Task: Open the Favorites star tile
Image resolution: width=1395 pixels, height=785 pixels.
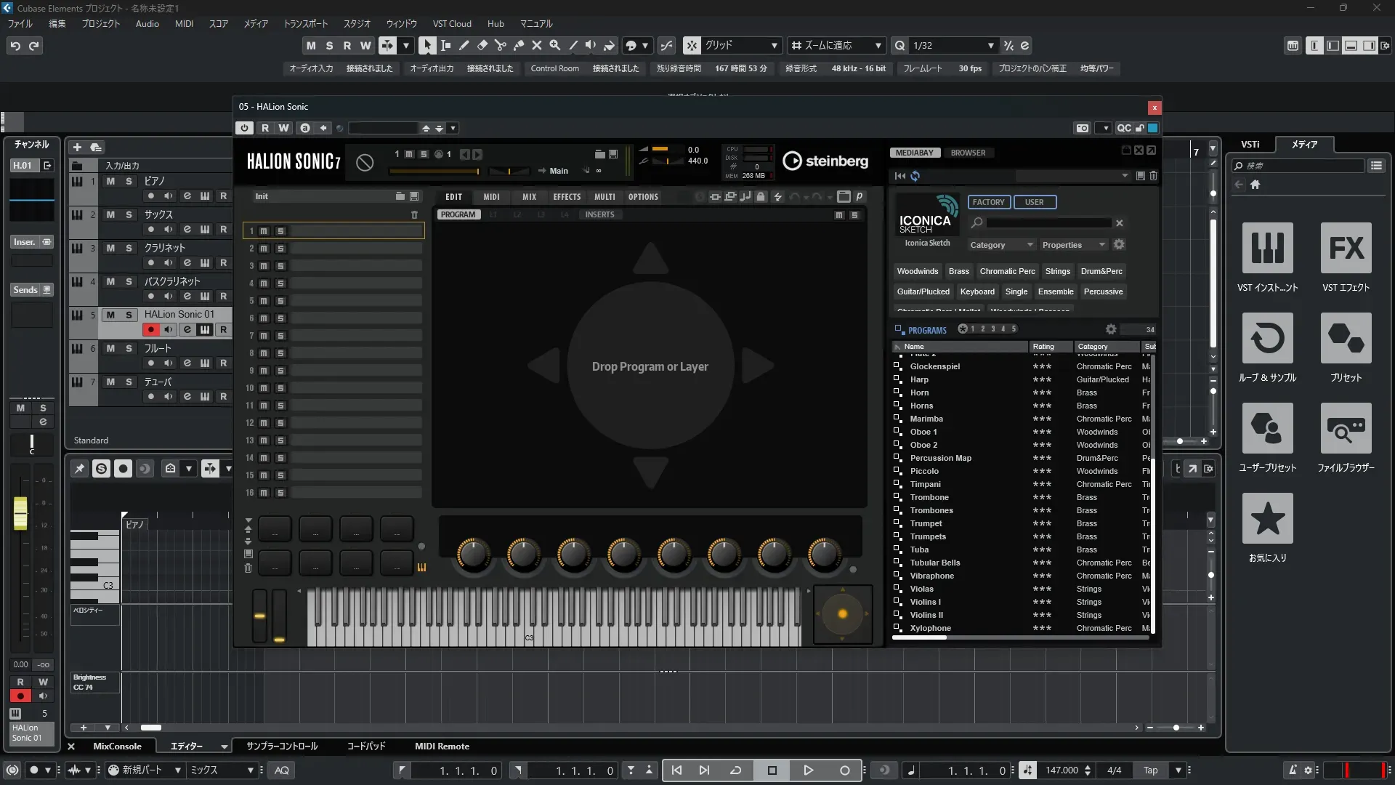Action: point(1267,519)
